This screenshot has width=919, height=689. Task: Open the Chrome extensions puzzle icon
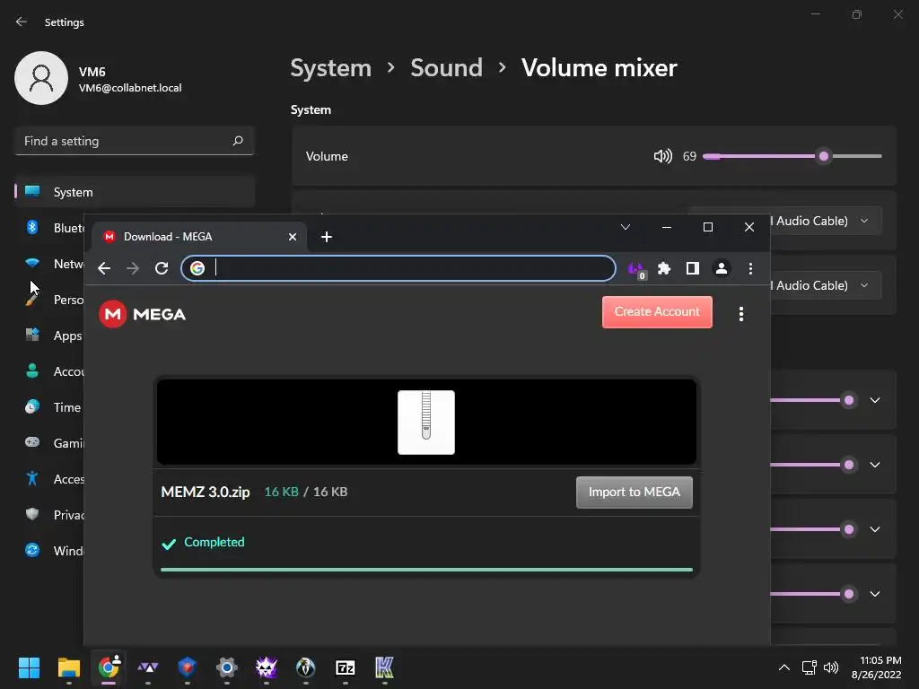tap(664, 268)
